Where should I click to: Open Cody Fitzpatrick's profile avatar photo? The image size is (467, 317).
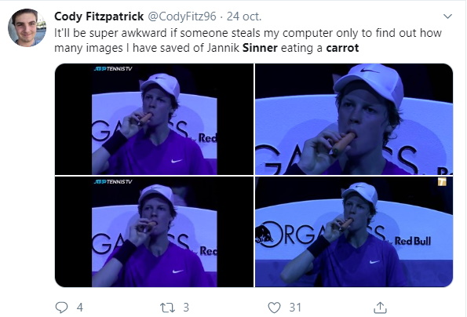click(27, 27)
